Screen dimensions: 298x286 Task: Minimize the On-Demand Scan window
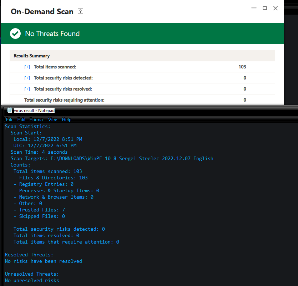click(x=254, y=8)
